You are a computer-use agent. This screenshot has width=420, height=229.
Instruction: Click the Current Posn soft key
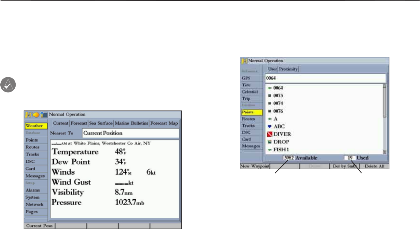39,226
